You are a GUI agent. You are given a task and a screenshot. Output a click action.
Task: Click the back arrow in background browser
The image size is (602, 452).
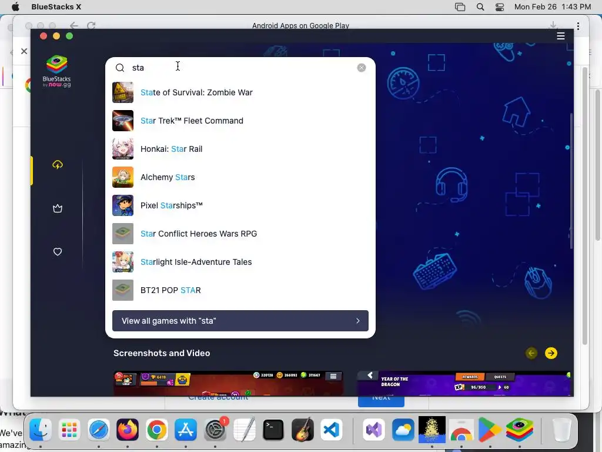(73, 25)
